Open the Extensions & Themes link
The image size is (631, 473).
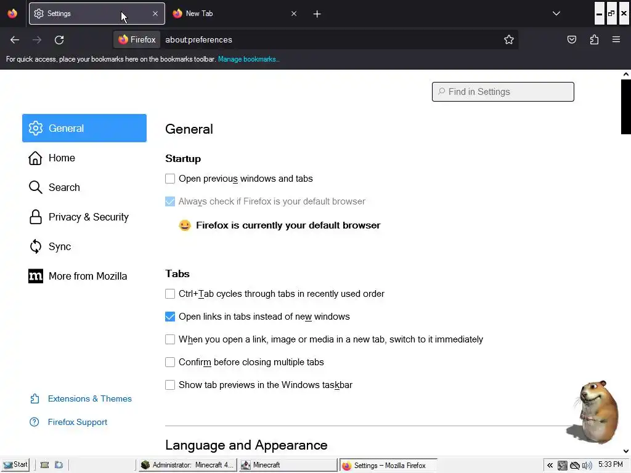(x=81, y=398)
